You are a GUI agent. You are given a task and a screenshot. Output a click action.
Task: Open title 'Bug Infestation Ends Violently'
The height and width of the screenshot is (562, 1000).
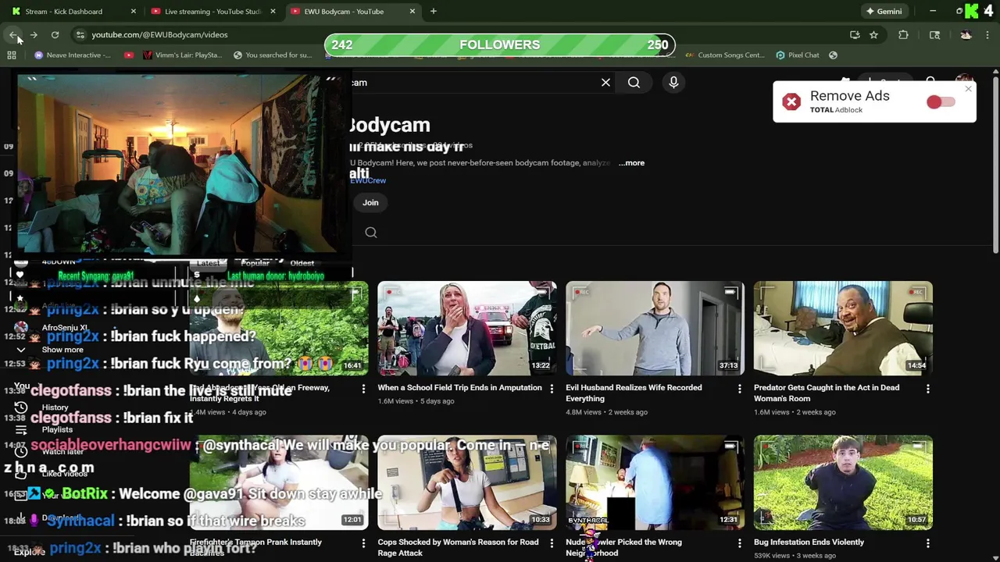tap(809, 542)
